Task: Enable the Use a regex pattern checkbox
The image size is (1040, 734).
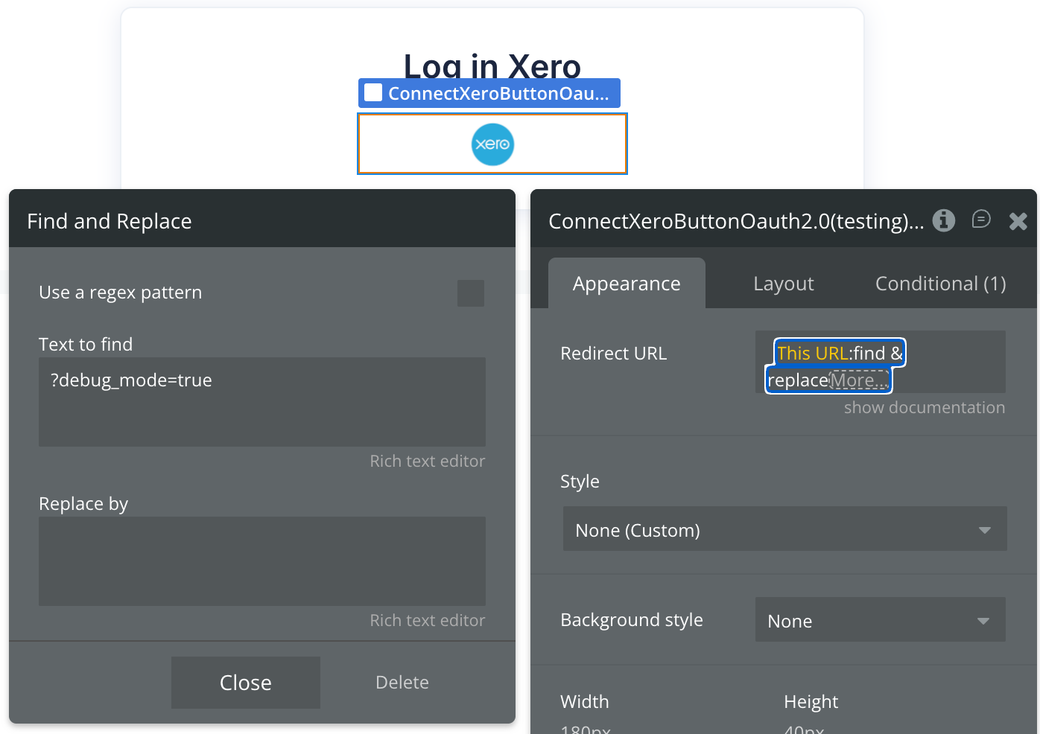Action: [x=471, y=293]
